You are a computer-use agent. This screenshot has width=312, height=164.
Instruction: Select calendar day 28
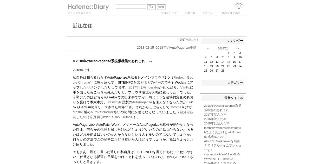(x=223, y=71)
